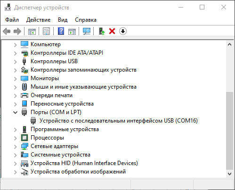Click the mouse icon beside Мыши
The height and width of the screenshot is (190, 235).
tap(24, 87)
